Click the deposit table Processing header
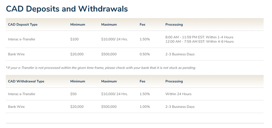This screenshot has width=272, height=128. click(174, 25)
